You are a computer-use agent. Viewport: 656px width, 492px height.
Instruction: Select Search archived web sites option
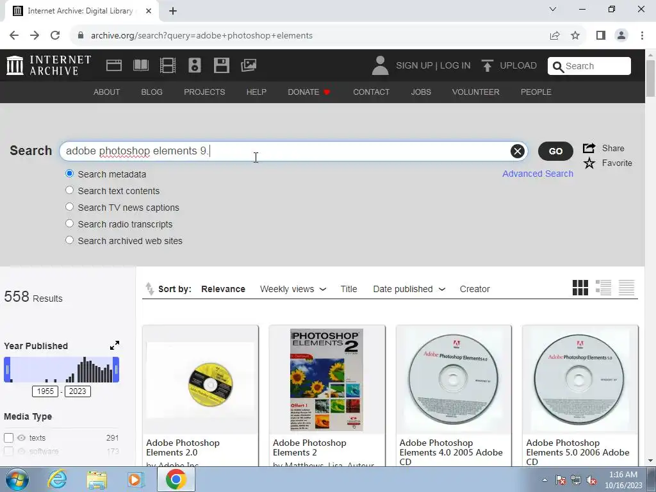tap(69, 241)
